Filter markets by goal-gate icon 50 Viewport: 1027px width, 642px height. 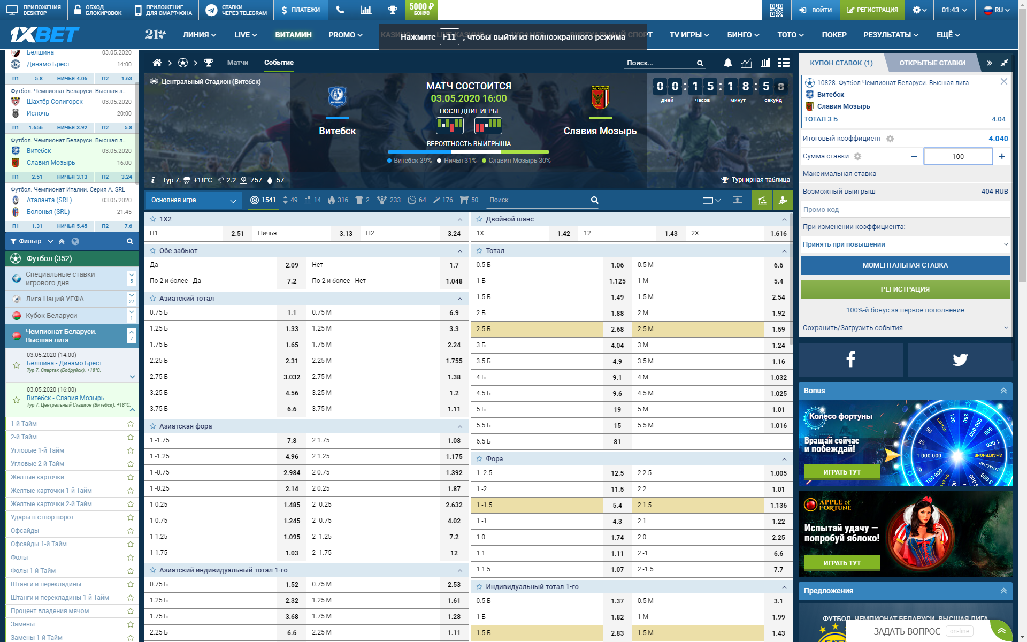(x=469, y=200)
